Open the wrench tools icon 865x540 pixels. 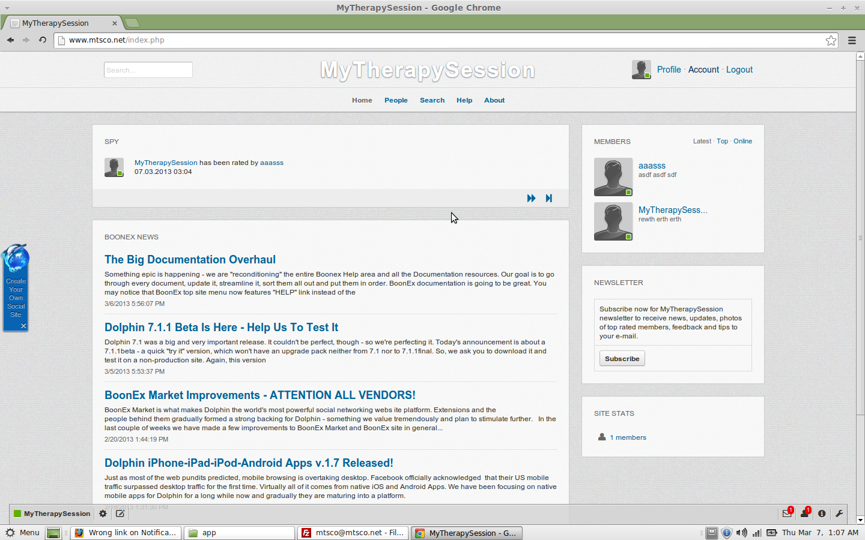[839, 514]
